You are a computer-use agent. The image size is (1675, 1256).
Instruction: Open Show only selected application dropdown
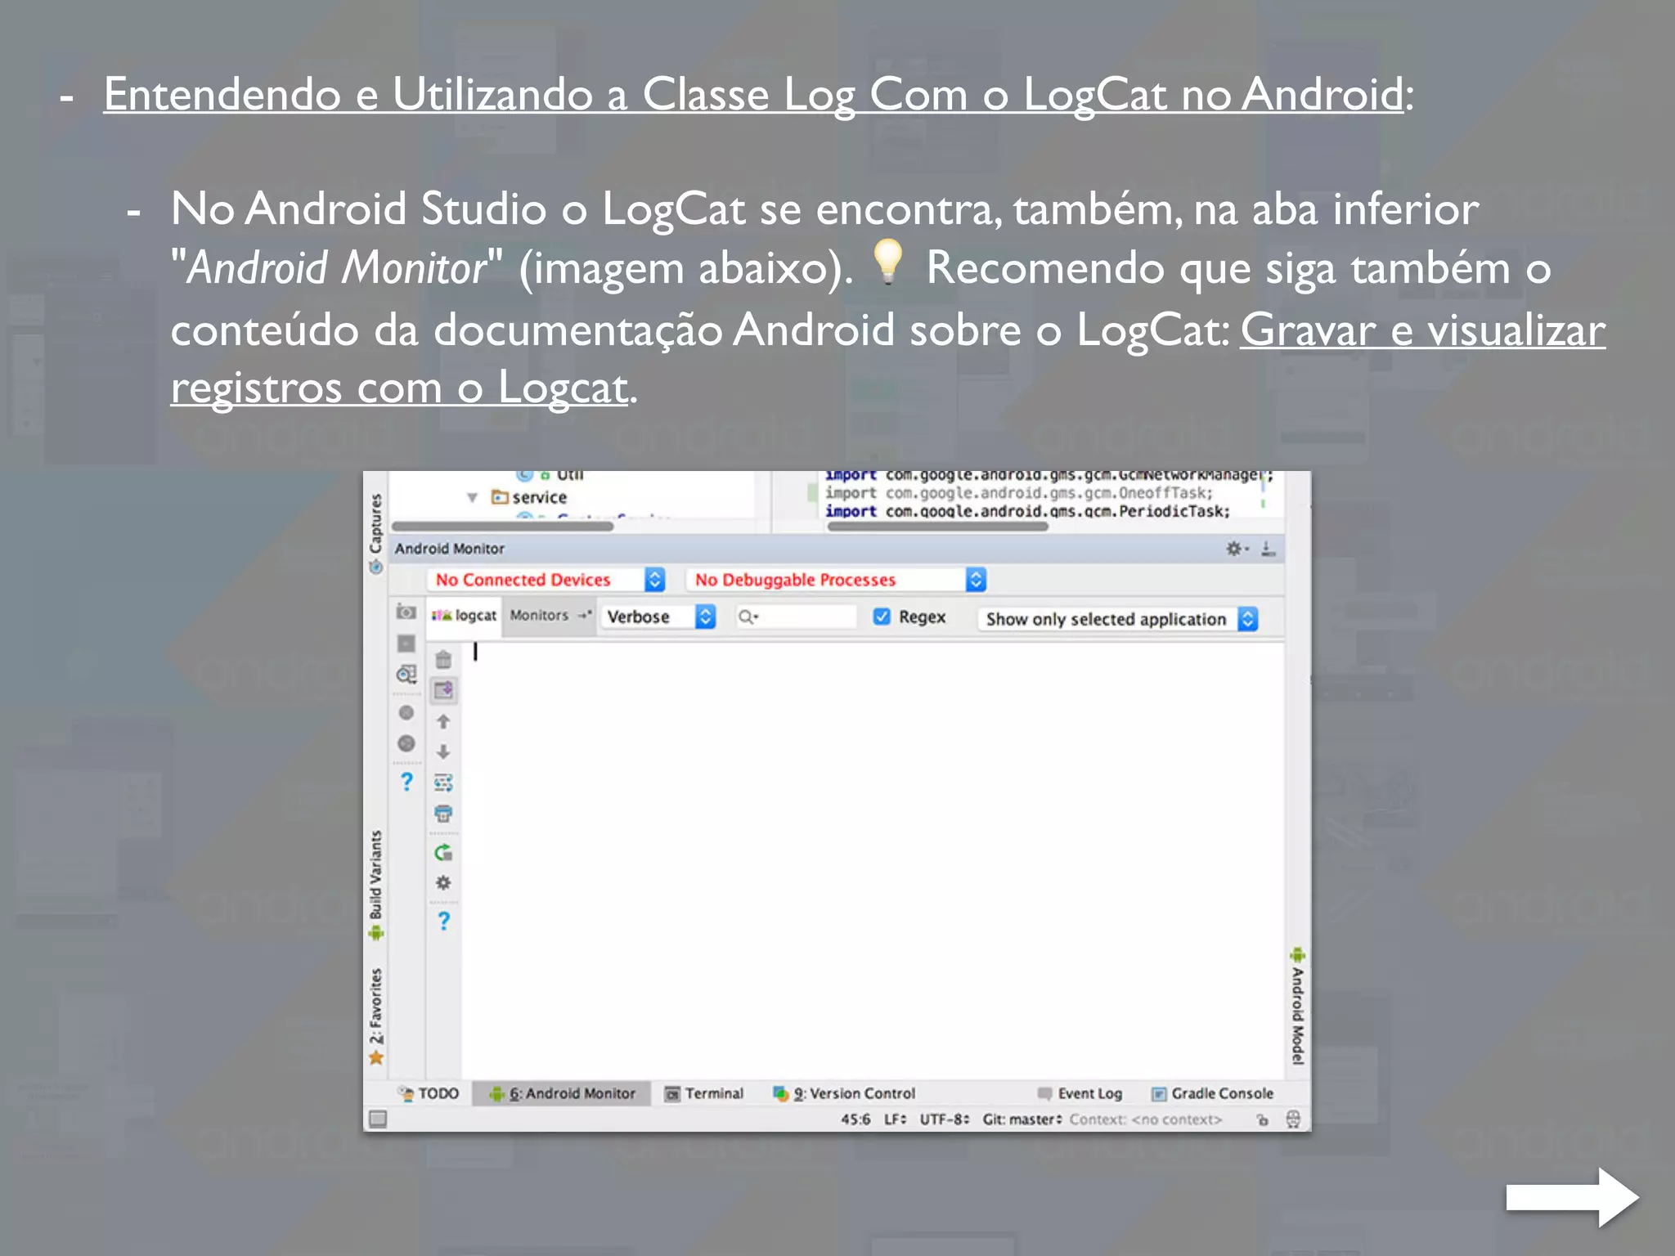coord(1117,619)
